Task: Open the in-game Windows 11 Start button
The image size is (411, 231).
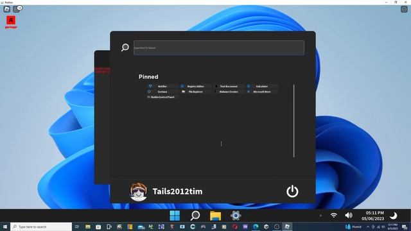Action: click(175, 216)
